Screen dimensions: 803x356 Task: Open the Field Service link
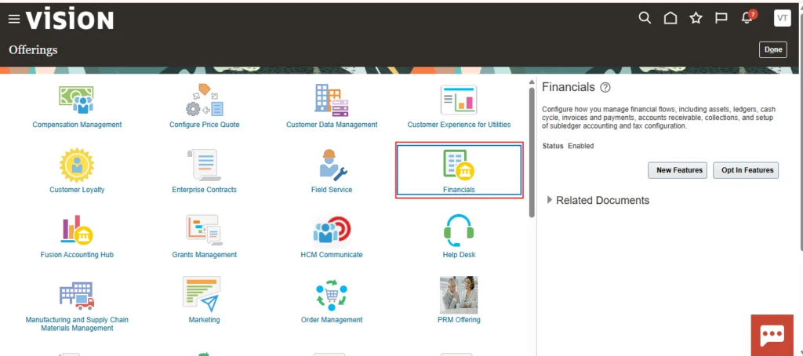tap(332, 190)
